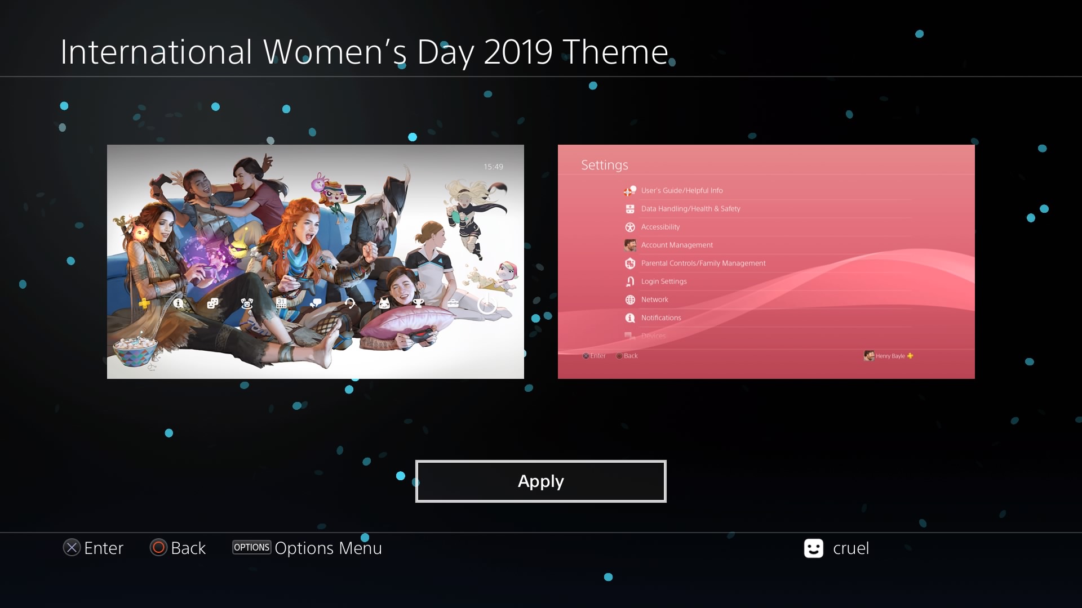This screenshot has width=1082, height=608.
Task: Click the Power icon in home preview
Action: (x=487, y=305)
